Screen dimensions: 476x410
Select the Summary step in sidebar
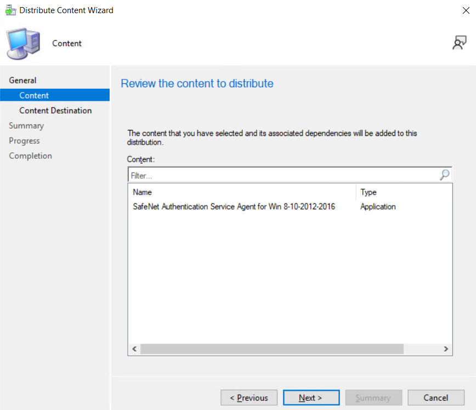tap(26, 126)
